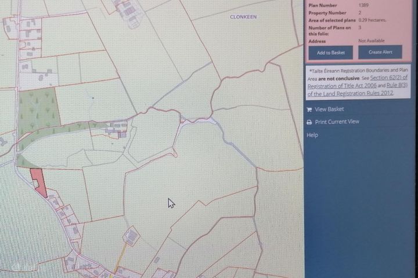Select Print Current View option
Viewport: 418px width, 278px height.
click(337, 122)
